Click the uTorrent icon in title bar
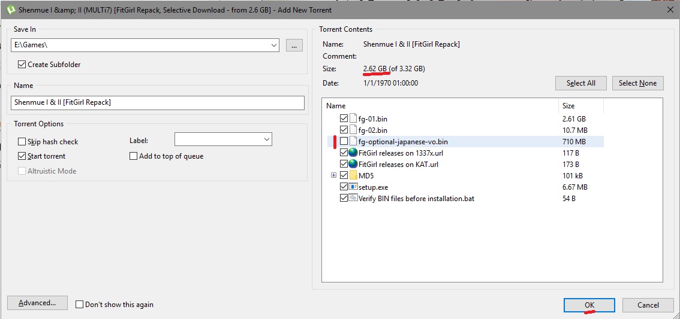680x319 pixels. 10,9
